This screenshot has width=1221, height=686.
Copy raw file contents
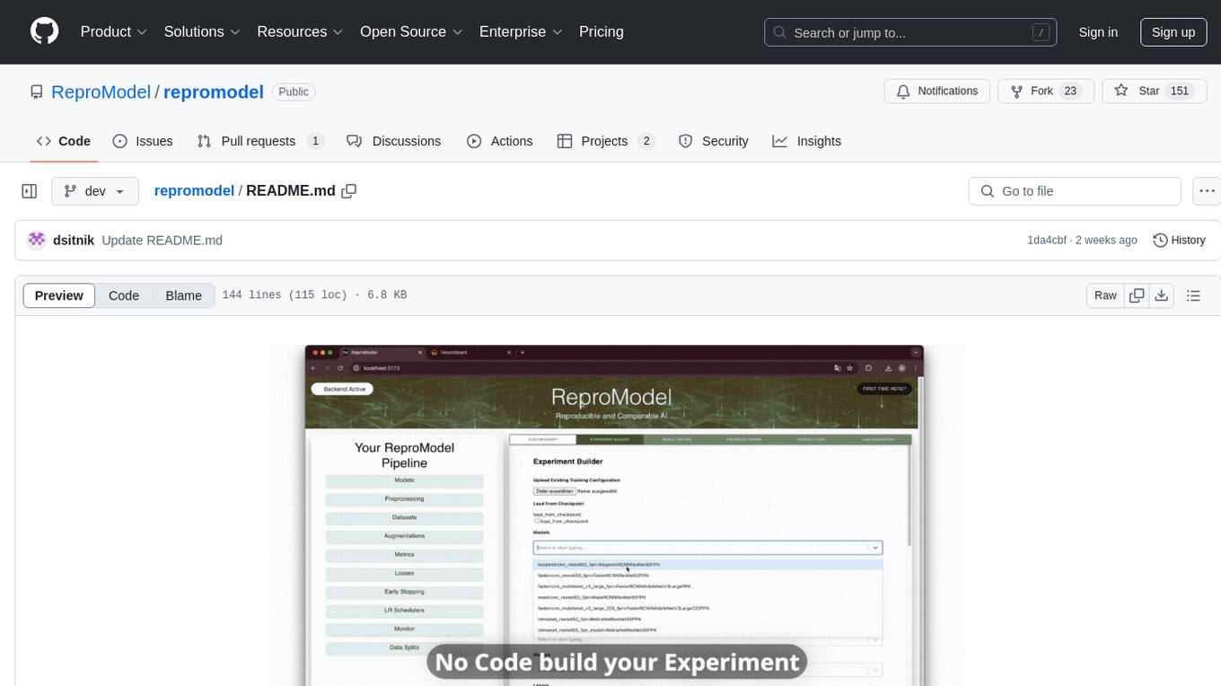pyautogui.click(x=1137, y=295)
